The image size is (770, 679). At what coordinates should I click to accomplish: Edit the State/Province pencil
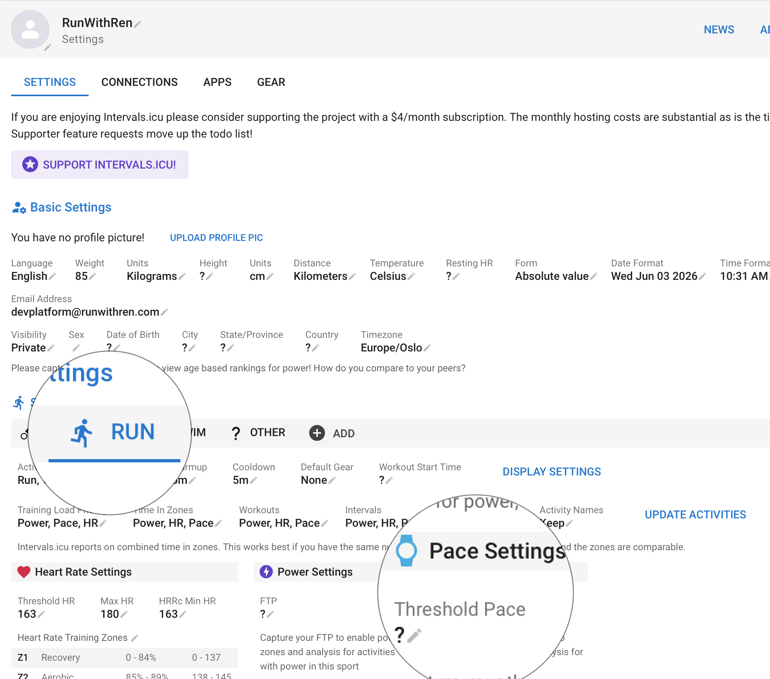[230, 348]
